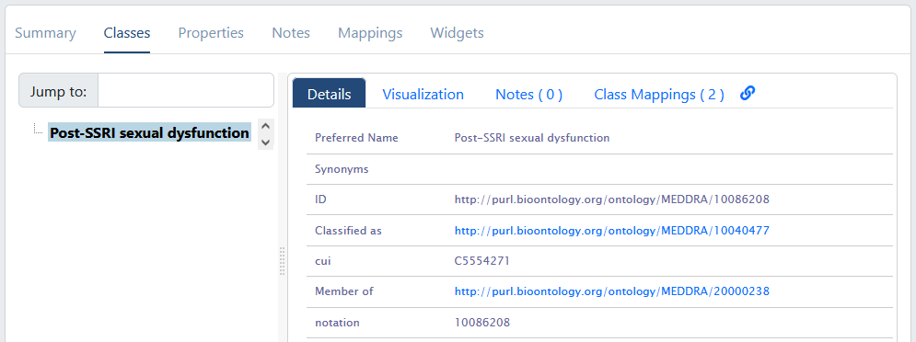Screen dimensions: 916x342
Task: Click the notation value 10086208
Action: pos(482,322)
